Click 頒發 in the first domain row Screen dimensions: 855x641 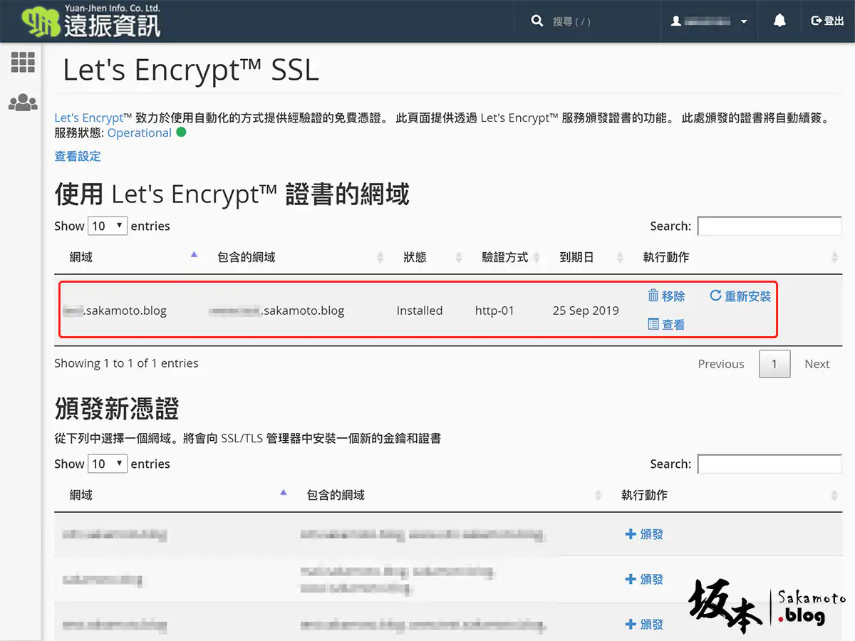[644, 534]
